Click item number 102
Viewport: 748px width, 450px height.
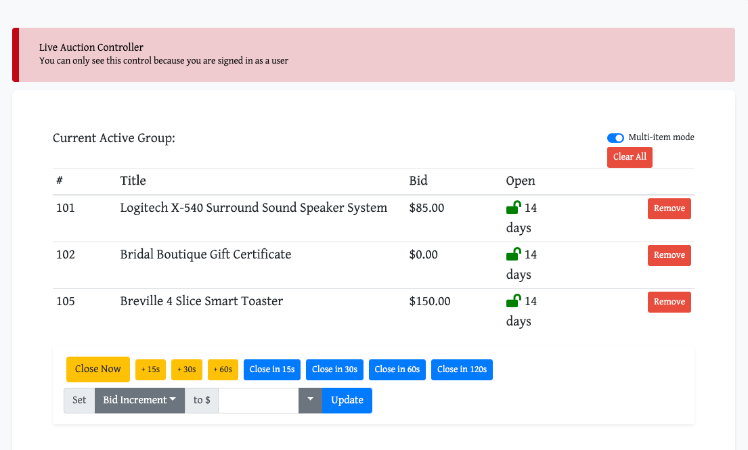[66, 255]
